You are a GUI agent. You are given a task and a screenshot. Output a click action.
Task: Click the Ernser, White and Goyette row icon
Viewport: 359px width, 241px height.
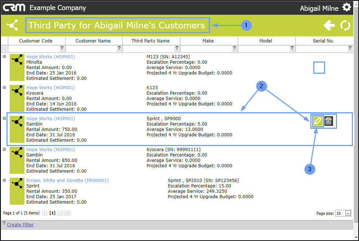[x=17, y=191]
